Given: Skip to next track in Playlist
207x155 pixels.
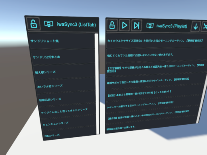Looking at the screenshot, I should 137,25.
